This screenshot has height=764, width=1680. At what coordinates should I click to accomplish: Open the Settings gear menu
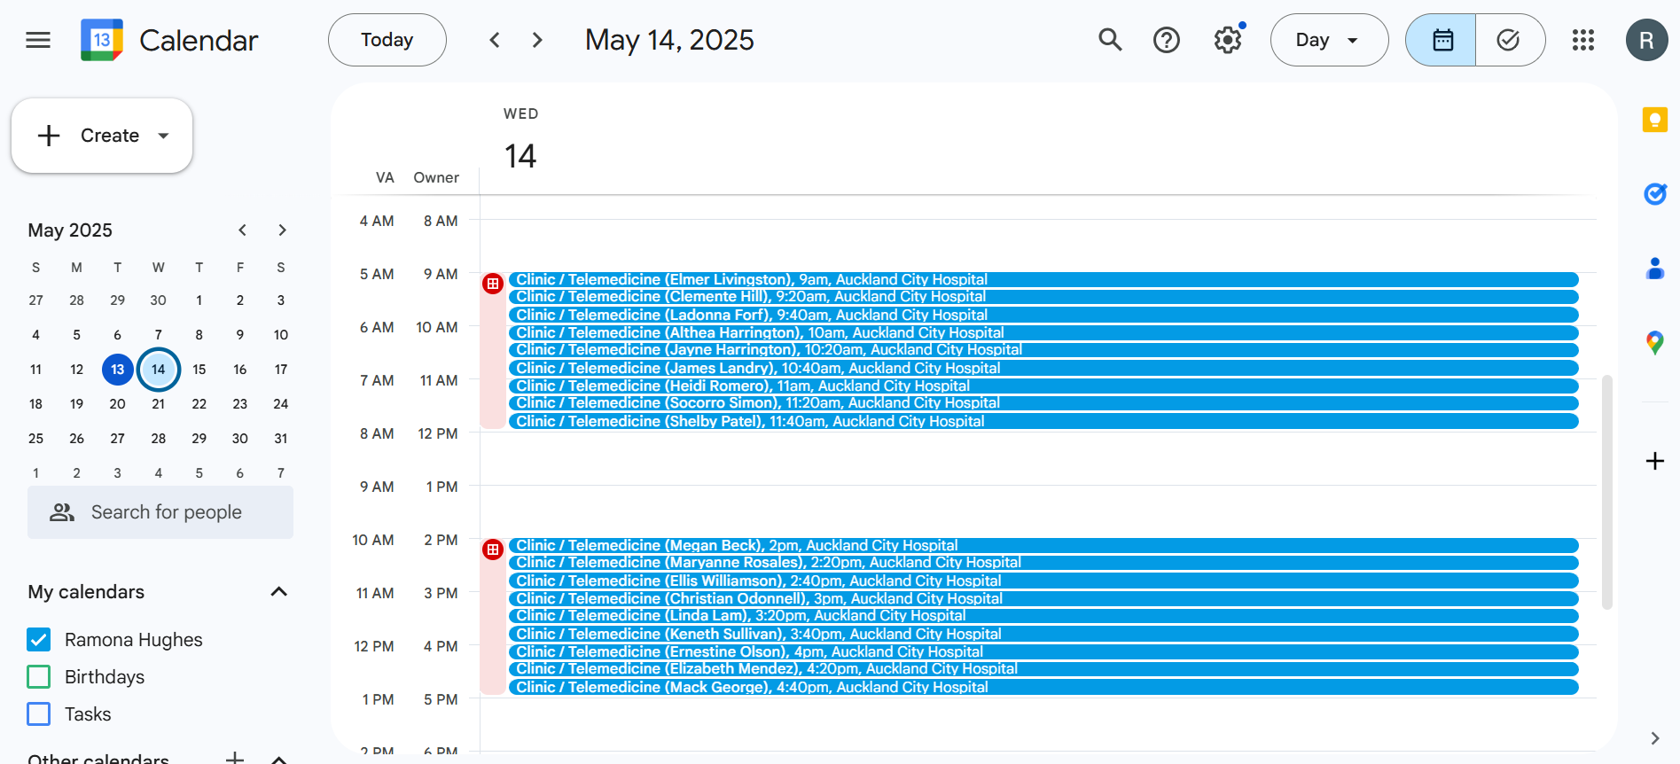pos(1228,40)
